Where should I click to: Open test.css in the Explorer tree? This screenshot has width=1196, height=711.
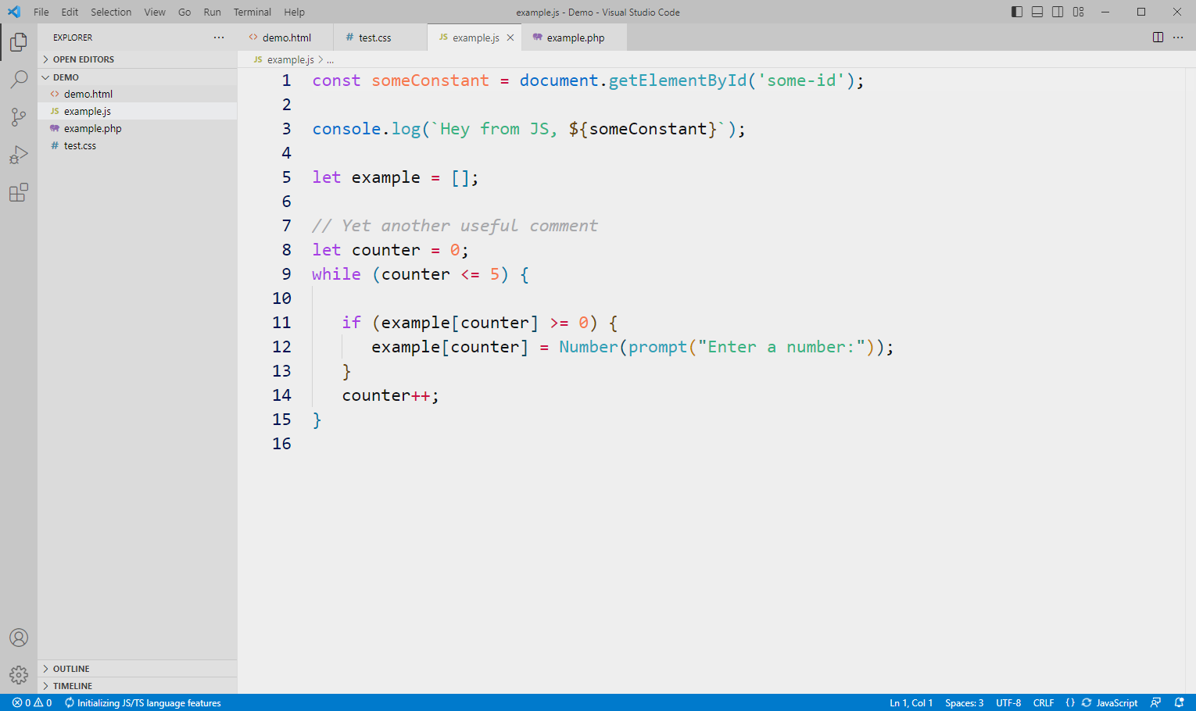(x=138, y=145)
